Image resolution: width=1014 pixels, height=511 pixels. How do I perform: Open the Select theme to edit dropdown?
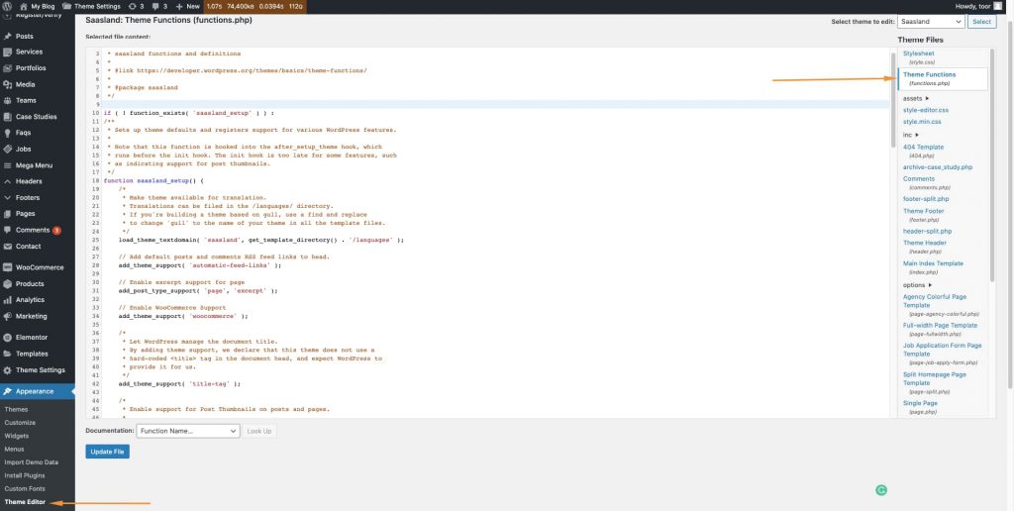pyautogui.click(x=931, y=22)
